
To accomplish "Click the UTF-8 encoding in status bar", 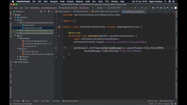I will [160, 104].
